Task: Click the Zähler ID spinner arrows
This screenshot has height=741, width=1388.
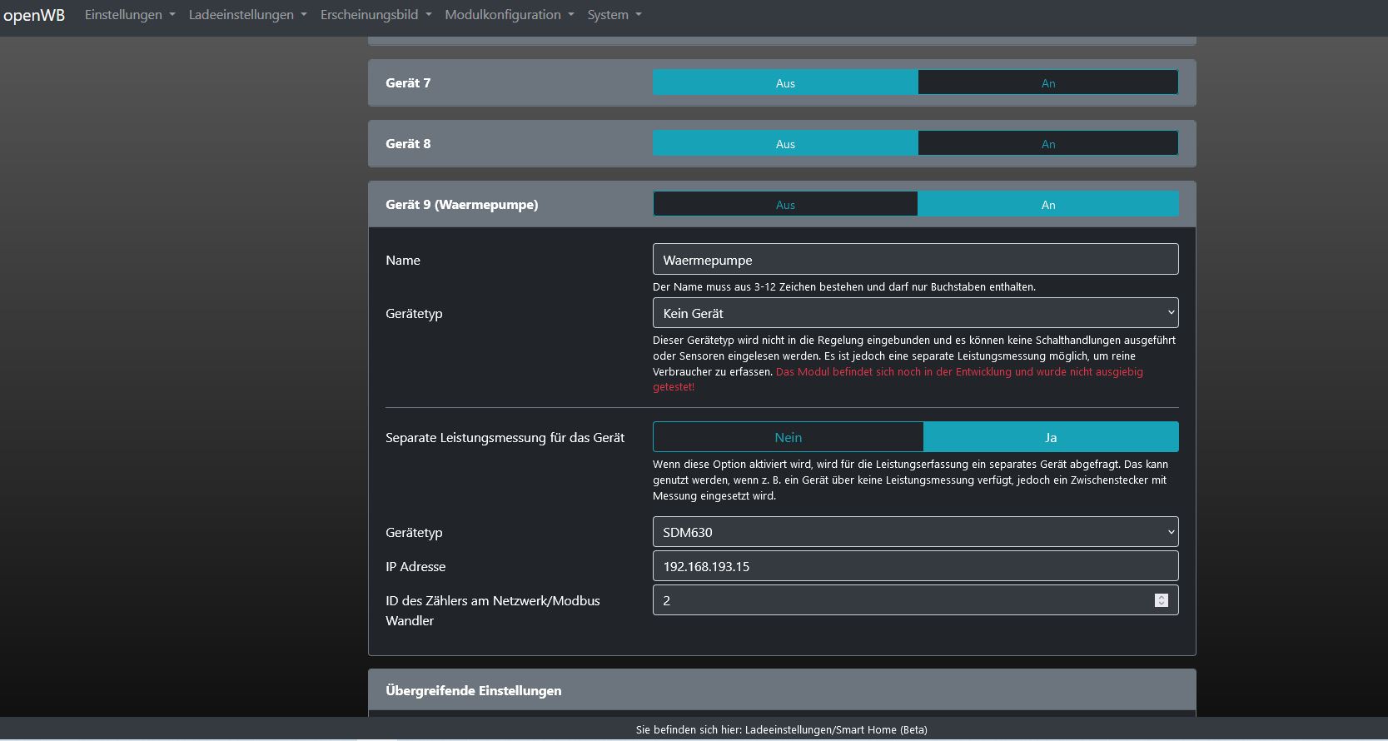Action: coord(1161,600)
